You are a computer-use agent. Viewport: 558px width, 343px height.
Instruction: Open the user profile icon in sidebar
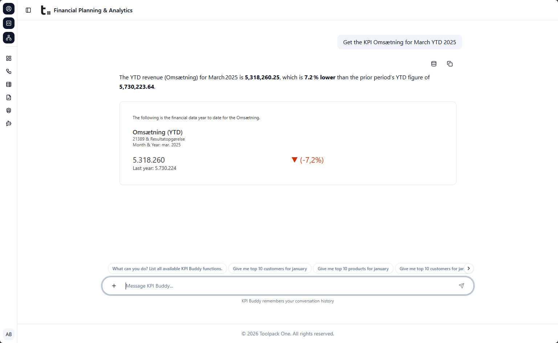9,9
